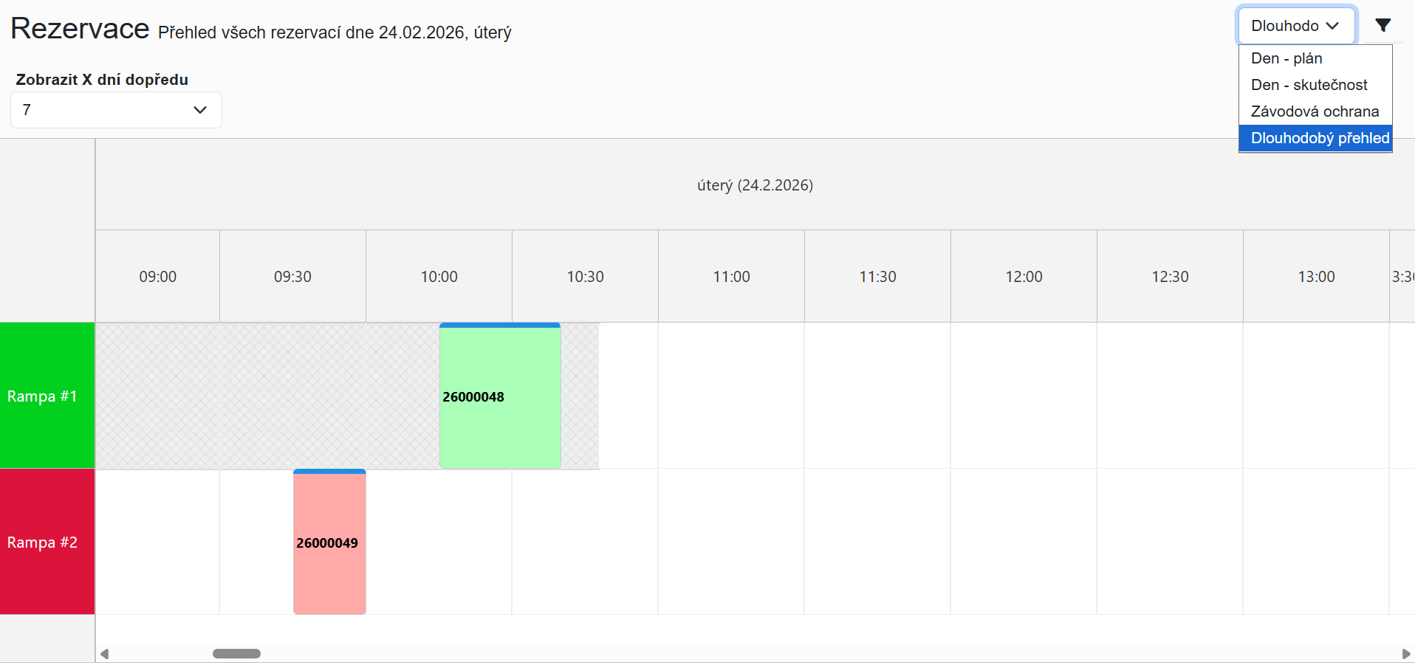Click the 13:00 time column header
This screenshot has height=671, width=1415.
coord(1316,277)
